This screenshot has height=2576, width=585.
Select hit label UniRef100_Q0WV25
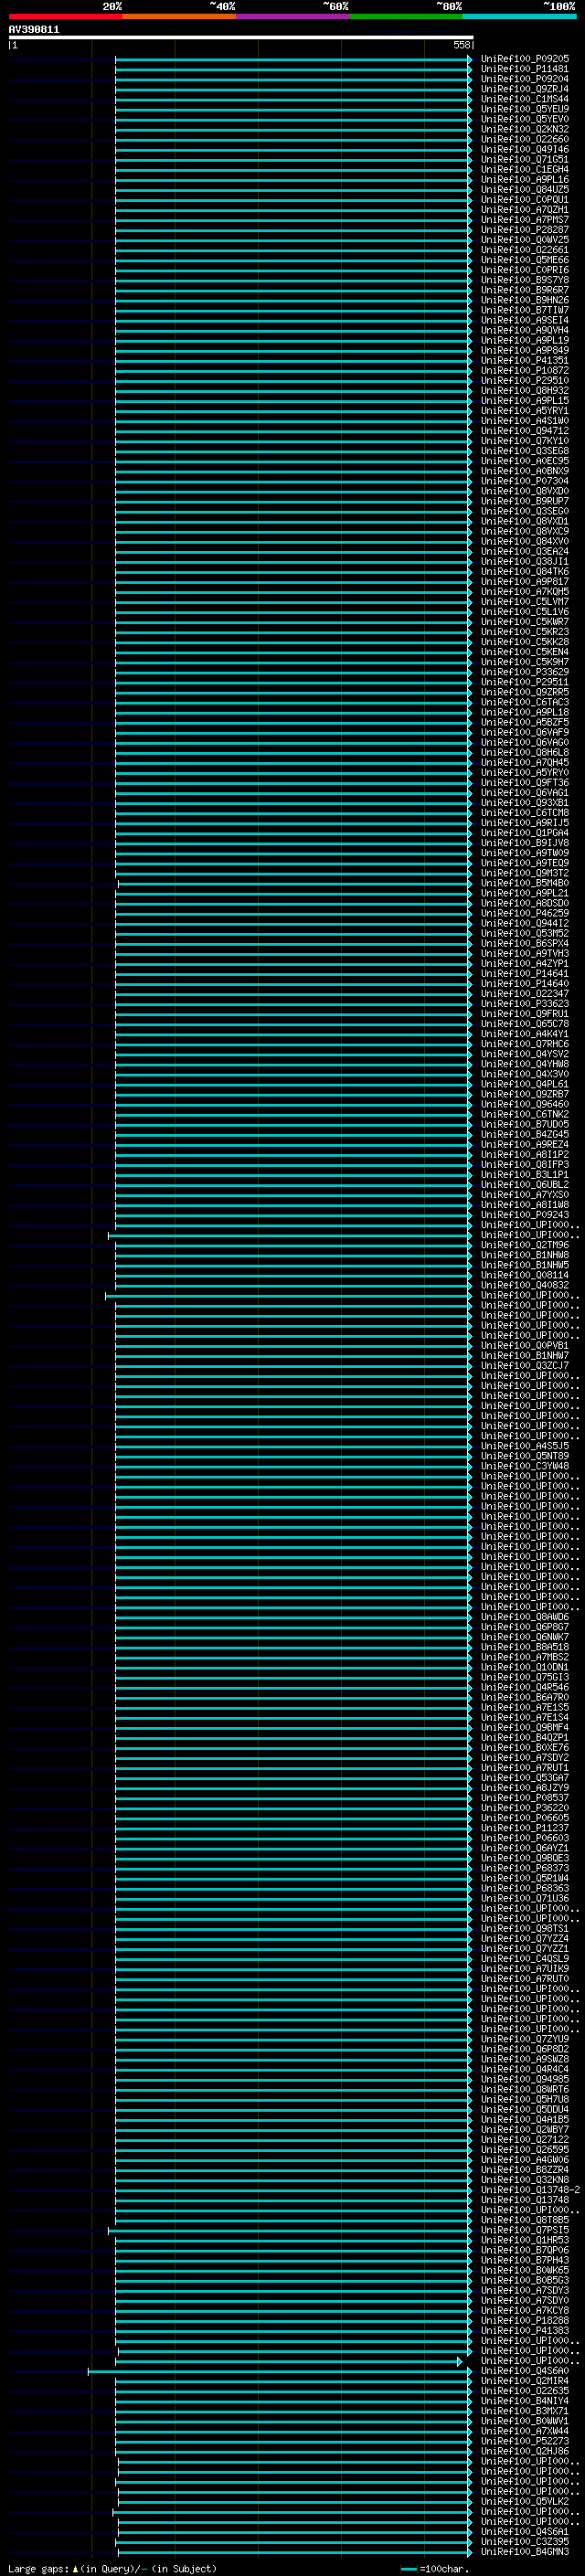pyautogui.click(x=524, y=240)
